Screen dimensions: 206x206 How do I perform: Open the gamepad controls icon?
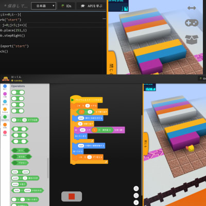192,23
